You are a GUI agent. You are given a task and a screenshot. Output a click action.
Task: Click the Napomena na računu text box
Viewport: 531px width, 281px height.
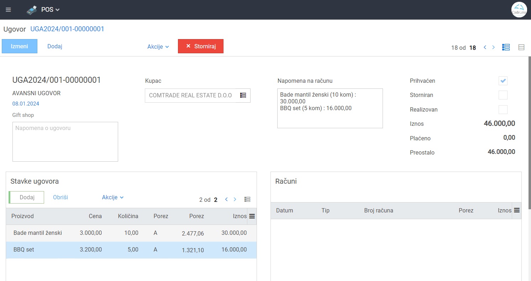[x=330, y=108]
